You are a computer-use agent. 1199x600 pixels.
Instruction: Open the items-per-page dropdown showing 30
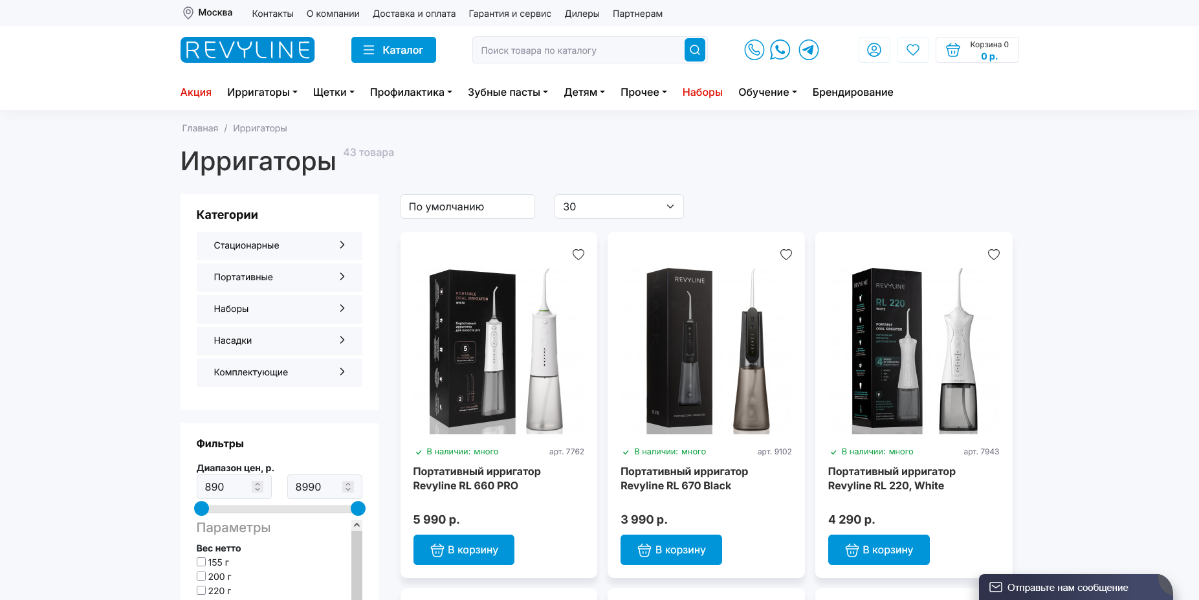click(619, 206)
